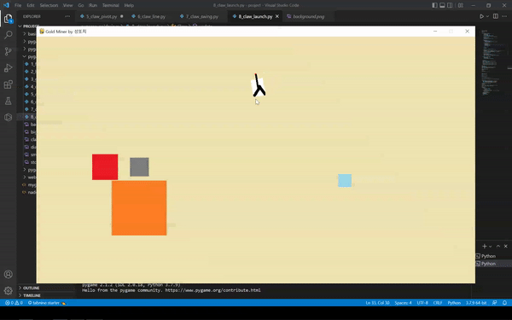This screenshot has height=320, width=512.
Task: Open the Go menu
Action: coord(81,5)
